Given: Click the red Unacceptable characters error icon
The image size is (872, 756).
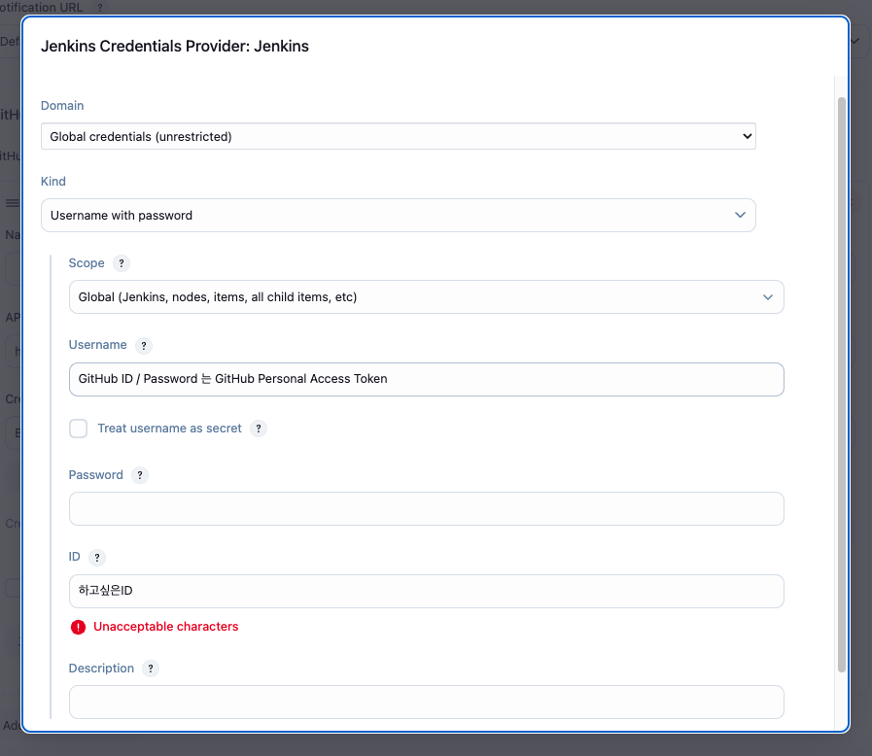Looking at the screenshot, I should point(79,627).
